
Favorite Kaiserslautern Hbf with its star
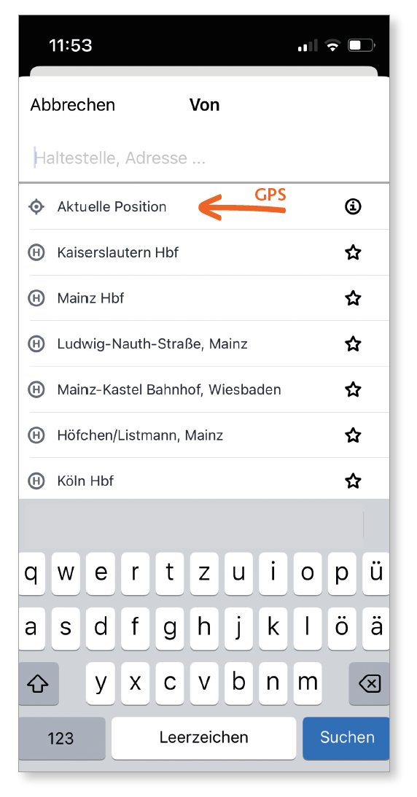353,252
